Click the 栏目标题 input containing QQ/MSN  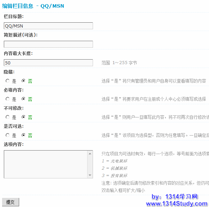click(x=48, y=26)
